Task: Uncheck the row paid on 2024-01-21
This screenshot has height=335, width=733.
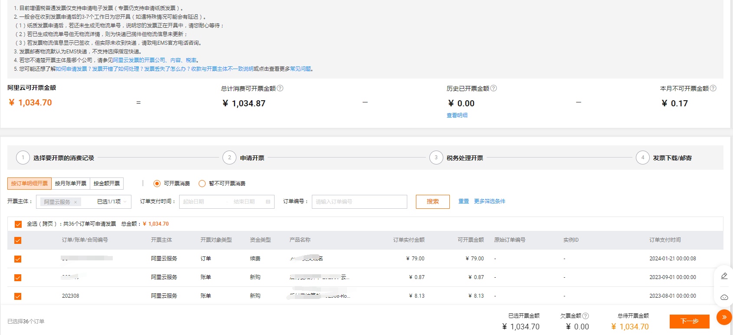Action: [x=18, y=259]
